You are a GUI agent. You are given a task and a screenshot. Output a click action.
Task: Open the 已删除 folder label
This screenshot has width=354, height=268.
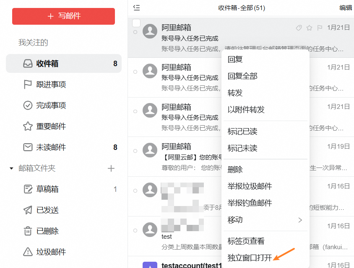pos(47,231)
